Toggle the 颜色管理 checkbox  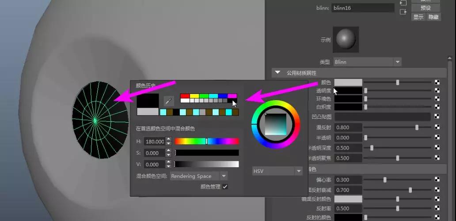[x=225, y=187]
